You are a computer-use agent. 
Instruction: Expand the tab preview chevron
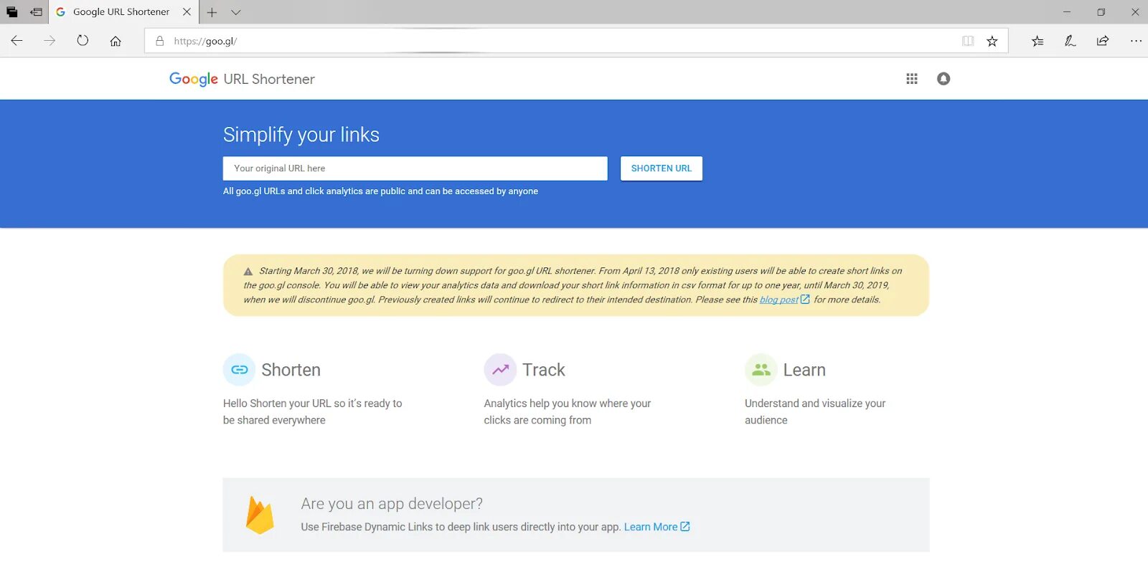(236, 12)
